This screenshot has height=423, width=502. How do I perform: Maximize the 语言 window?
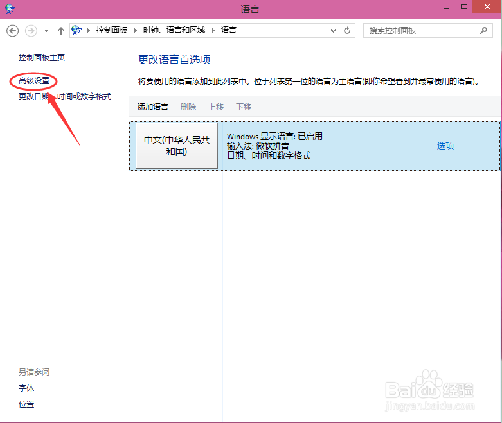tap(464, 6)
